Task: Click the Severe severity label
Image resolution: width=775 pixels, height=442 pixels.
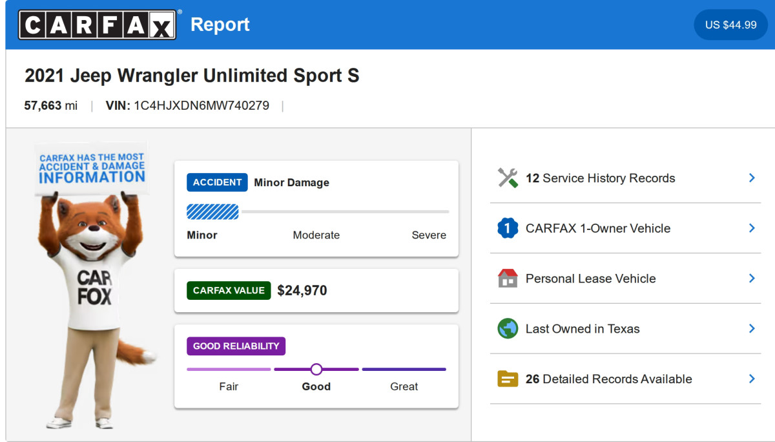Action: 429,235
